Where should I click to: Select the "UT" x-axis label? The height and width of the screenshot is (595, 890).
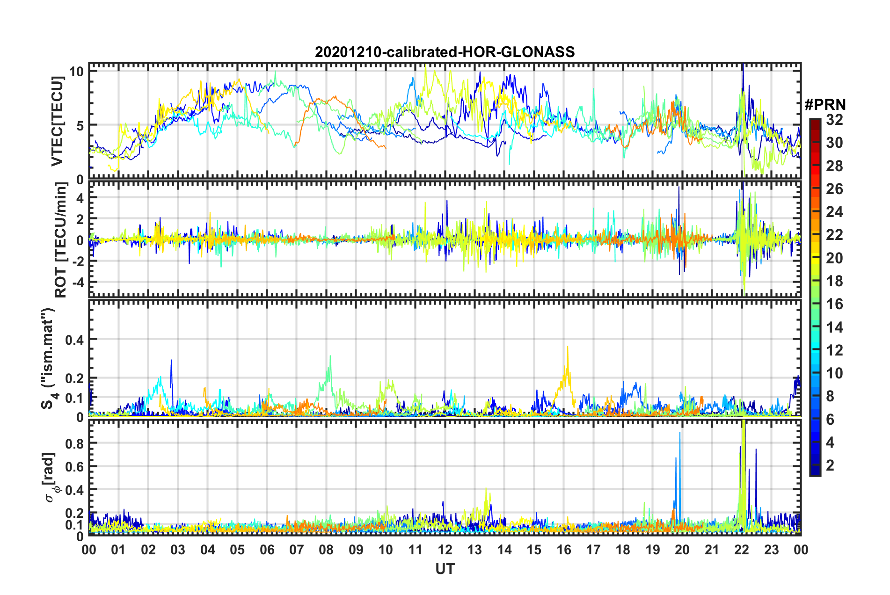click(445, 569)
